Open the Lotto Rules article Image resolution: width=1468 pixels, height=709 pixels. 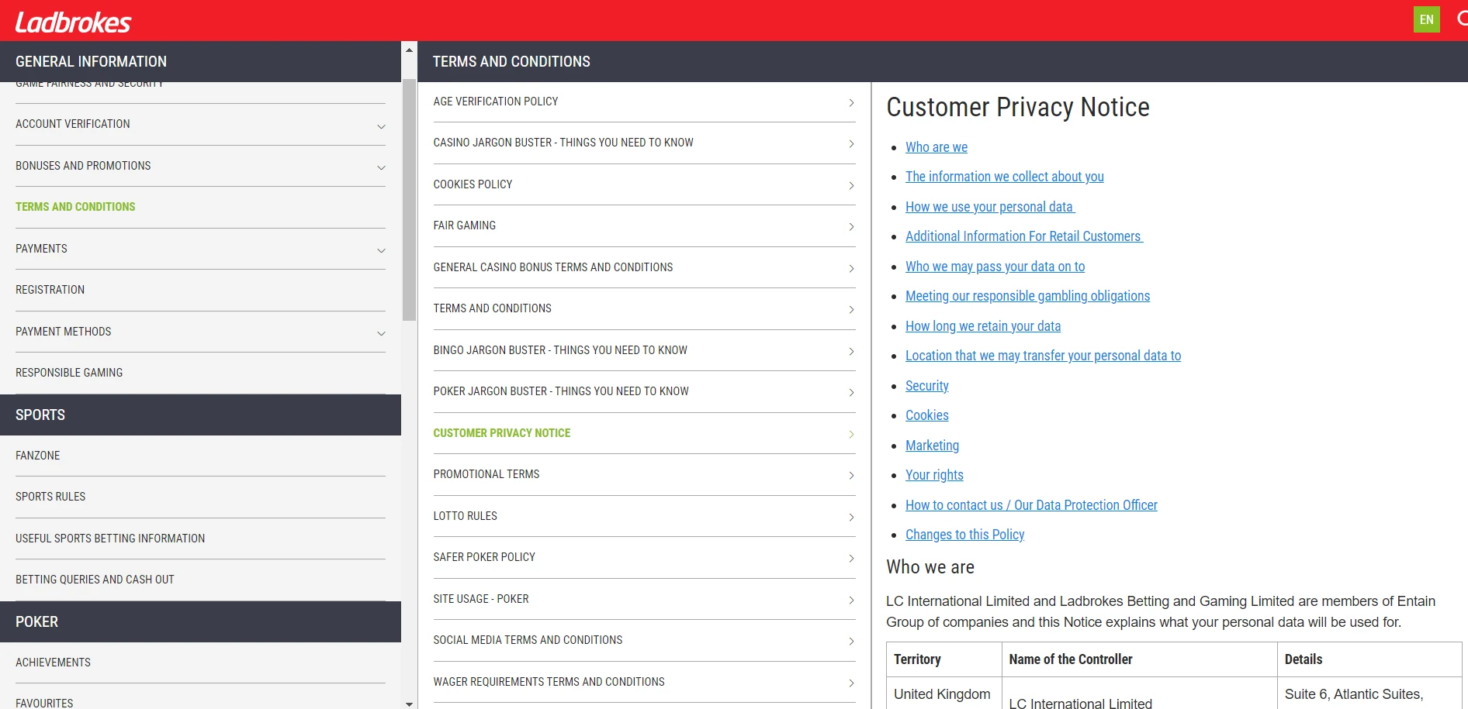click(644, 516)
